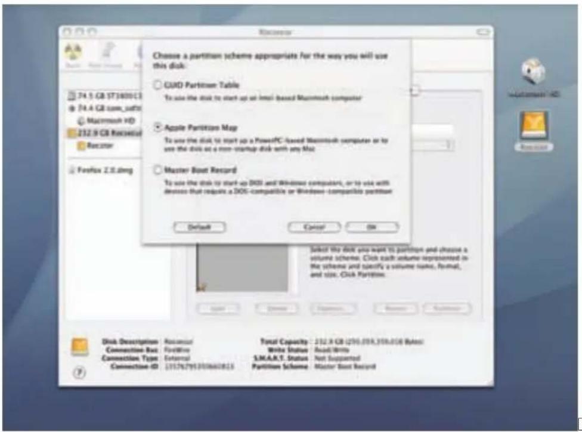Click the Partition Scheme value Master Boot Record

coord(345,366)
